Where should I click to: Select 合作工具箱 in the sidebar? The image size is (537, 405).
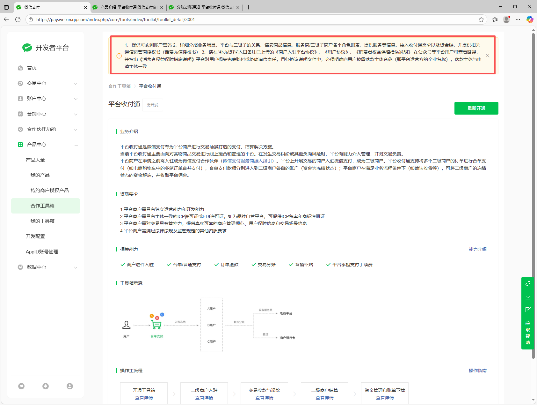click(46, 206)
